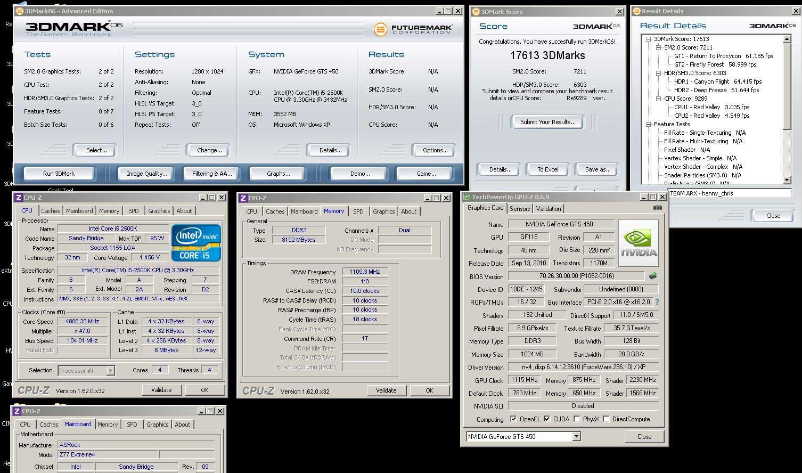Click the Futuremark Corporation logo
802x473 pixels.
(413, 29)
